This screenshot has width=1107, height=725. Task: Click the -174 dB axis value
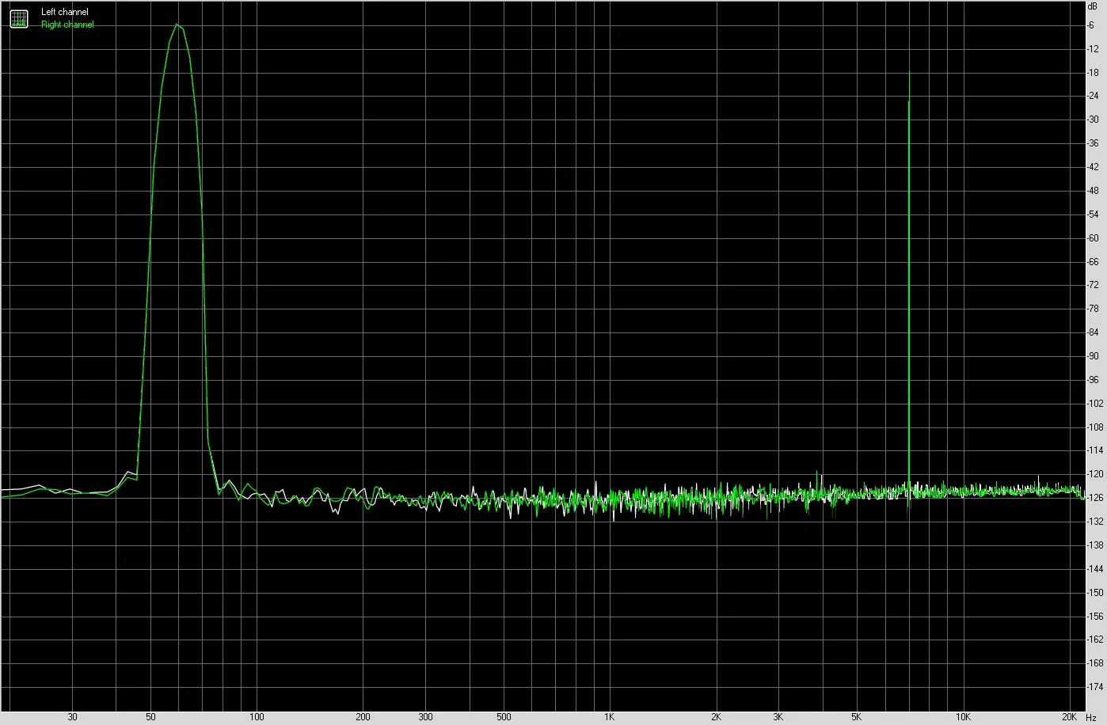click(x=1095, y=687)
